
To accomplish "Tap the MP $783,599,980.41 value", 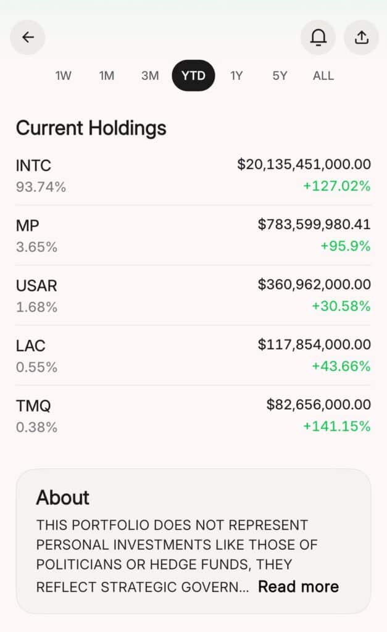I will pyautogui.click(x=314, y=224).
